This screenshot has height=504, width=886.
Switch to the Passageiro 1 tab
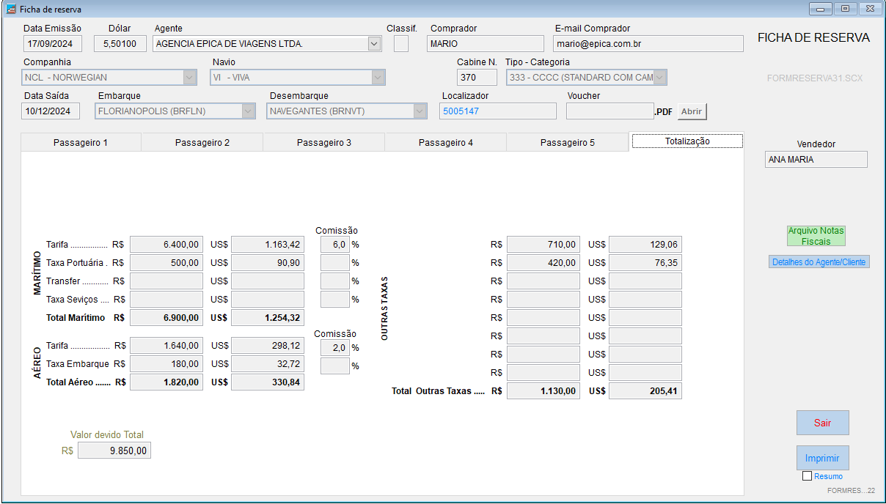pos(81,143)
